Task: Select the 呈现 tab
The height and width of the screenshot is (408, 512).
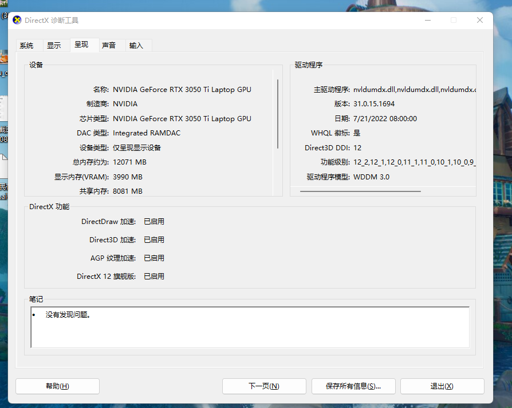Action: (81, 45)
